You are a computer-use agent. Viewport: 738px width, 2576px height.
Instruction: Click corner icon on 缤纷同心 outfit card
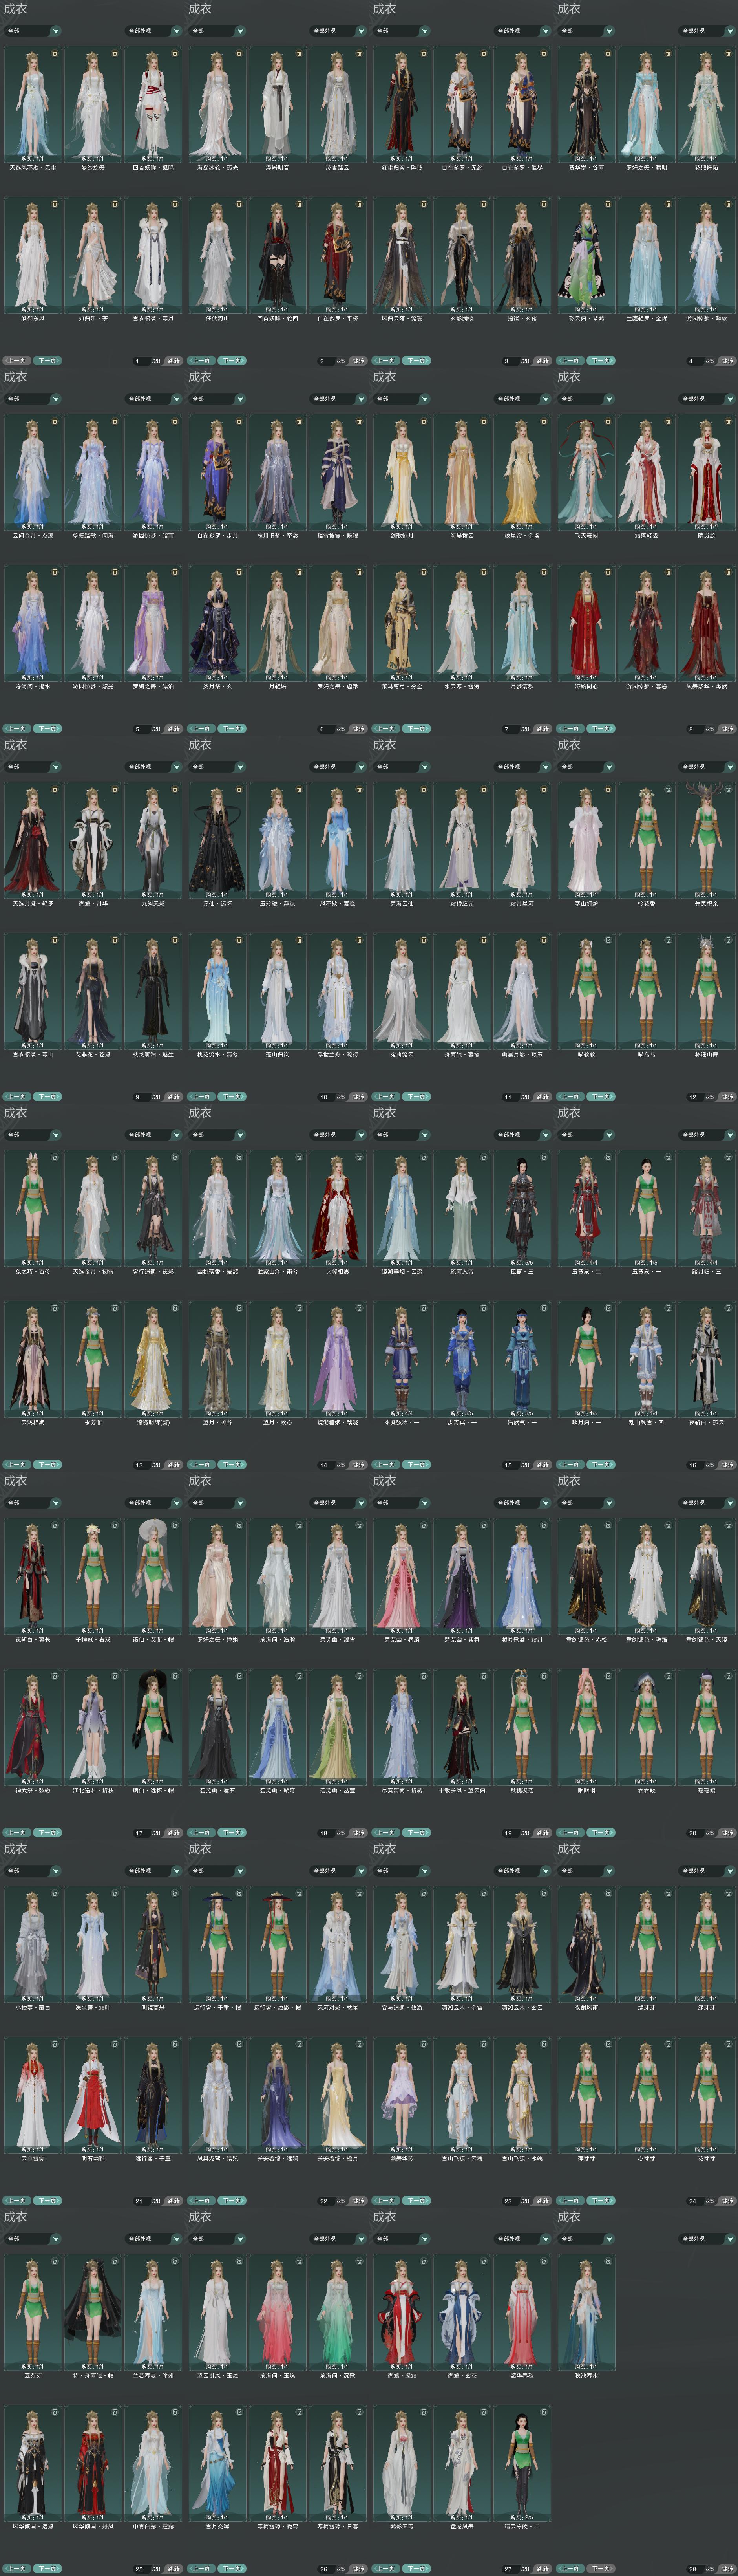pyautogui.click(x=608, y=572)
